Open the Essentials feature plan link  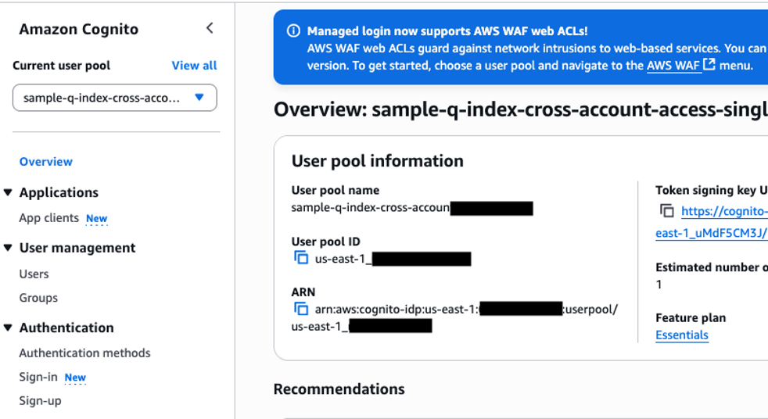(682, 335)
